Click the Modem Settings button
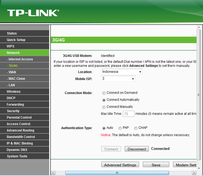The height and width of the screenshot is (176, 203). point(185,165)
